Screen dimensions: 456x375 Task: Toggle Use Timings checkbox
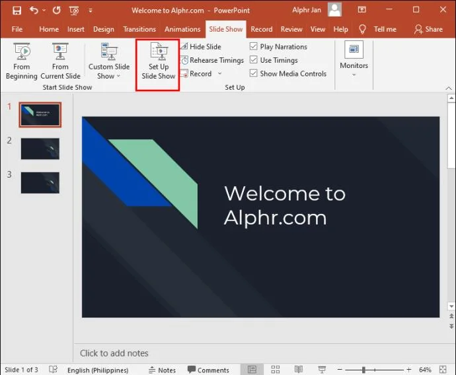click(254, 60)
